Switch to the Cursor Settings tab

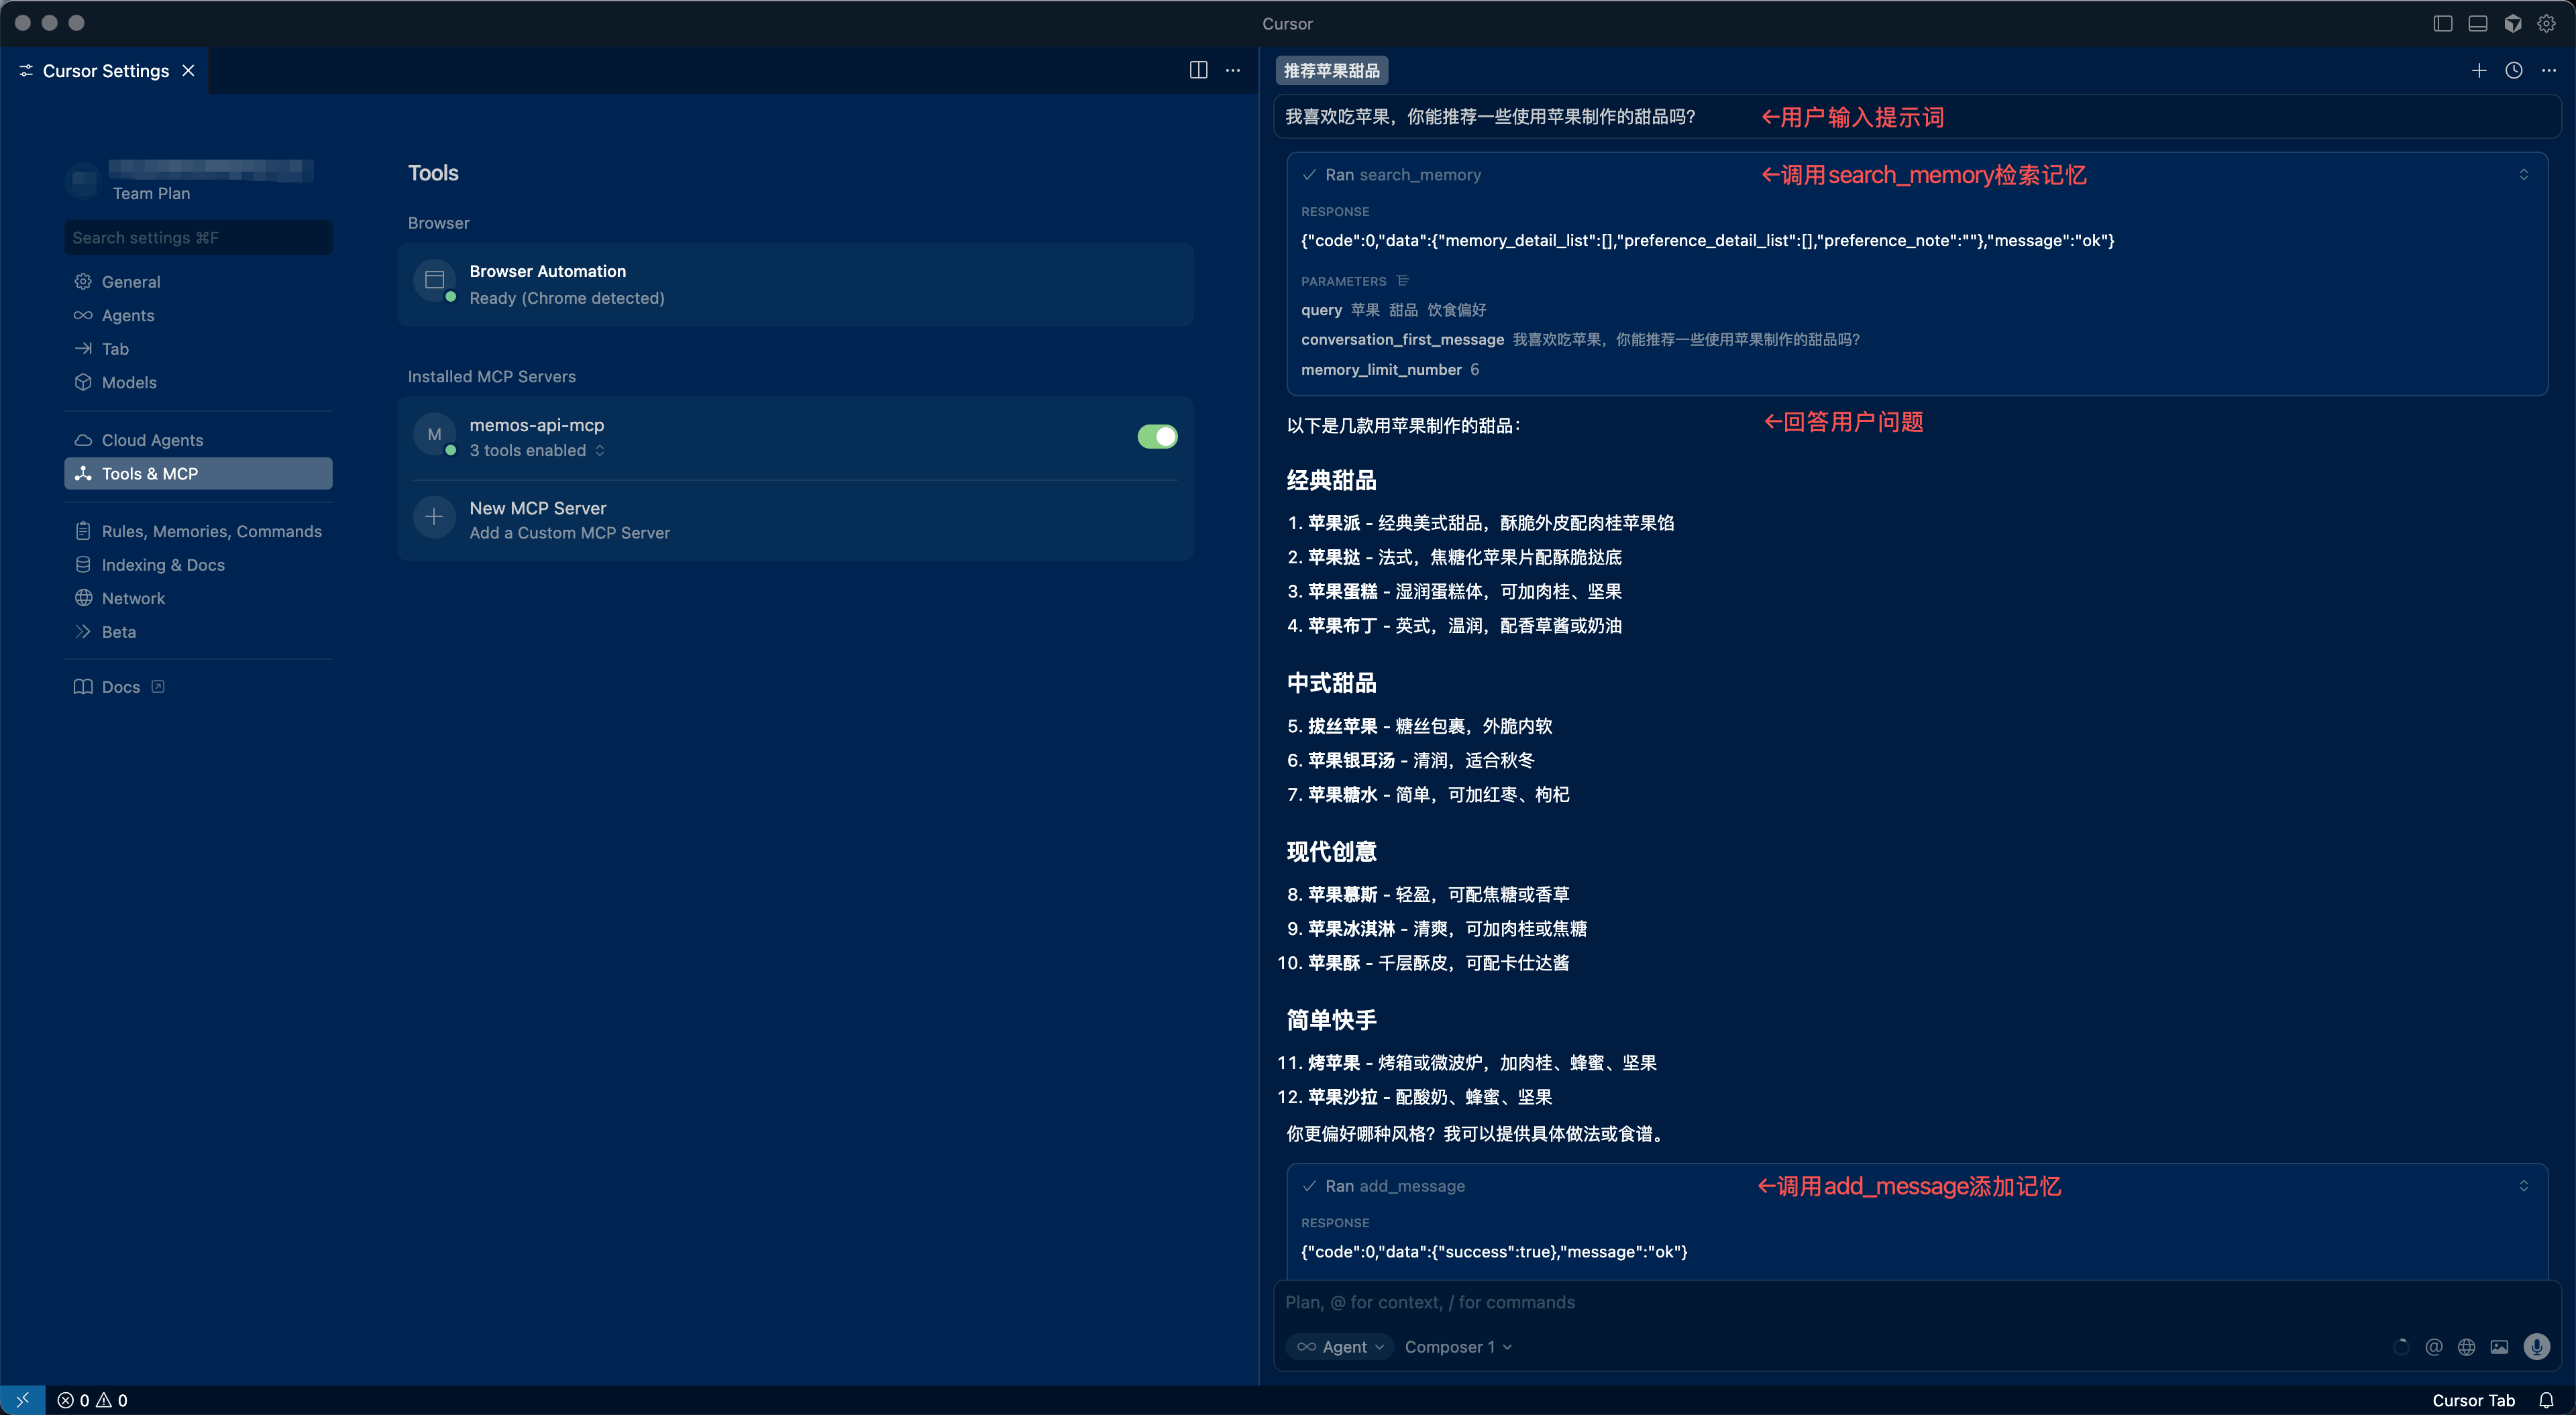pos(106,70)
